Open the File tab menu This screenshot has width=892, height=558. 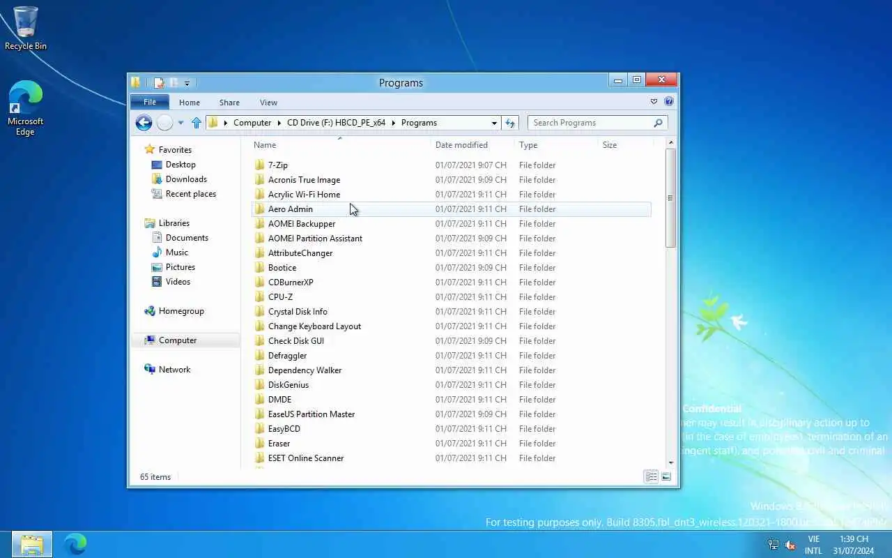tap(150, 102)
